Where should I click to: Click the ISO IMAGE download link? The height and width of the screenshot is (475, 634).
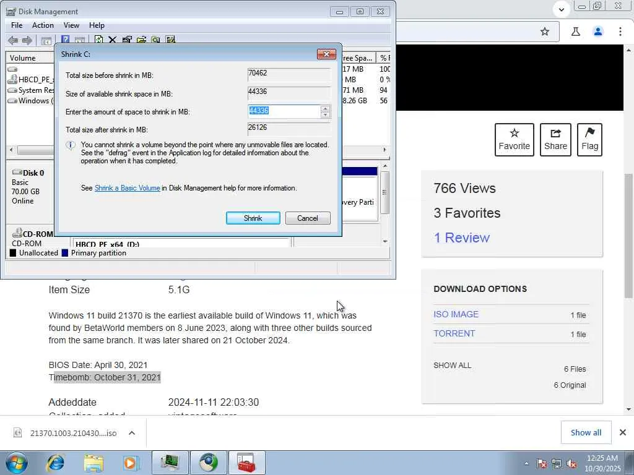click(456, 314)
